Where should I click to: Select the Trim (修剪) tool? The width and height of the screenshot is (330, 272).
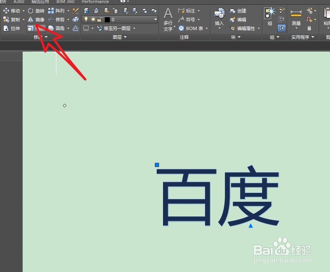[x=56, y=19]
